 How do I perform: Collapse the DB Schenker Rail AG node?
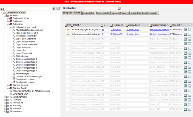(x=2, y=13)
